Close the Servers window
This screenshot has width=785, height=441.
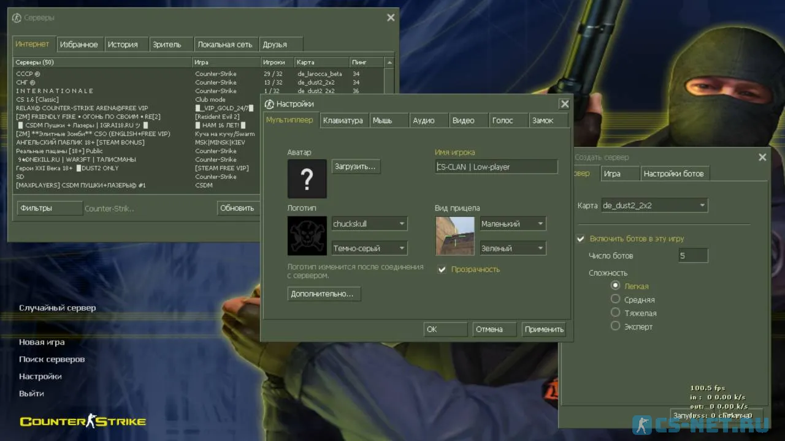tap(391, 18)
